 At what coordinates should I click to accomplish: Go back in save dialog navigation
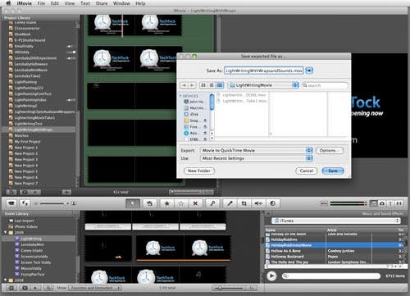coord(184,85)
